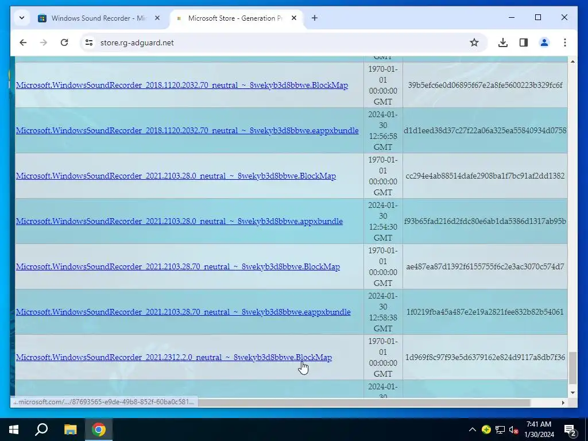
Task: Click the address bar URL store.rg-adguard.net
Action: (x=137, y=42)
